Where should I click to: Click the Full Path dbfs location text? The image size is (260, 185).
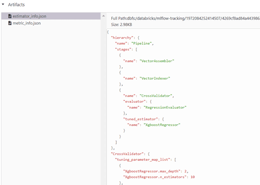(185, 18)
